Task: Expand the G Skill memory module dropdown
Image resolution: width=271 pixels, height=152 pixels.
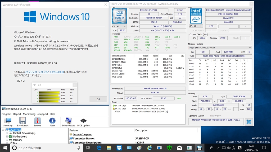Action: tap(220, 47)
